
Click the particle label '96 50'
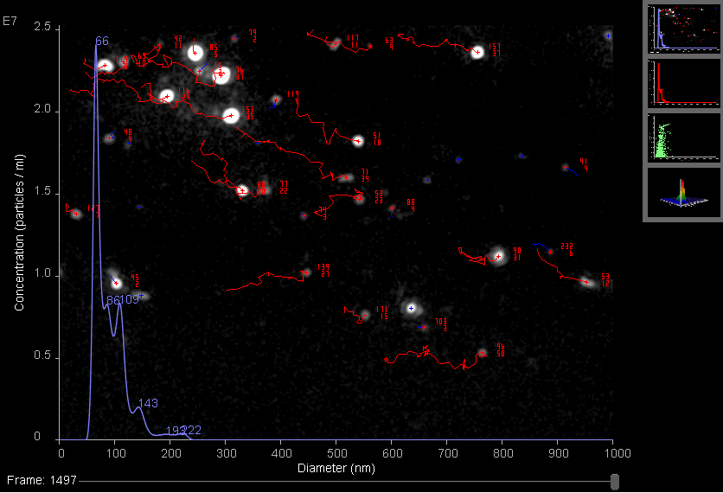[x=501, y=350]
